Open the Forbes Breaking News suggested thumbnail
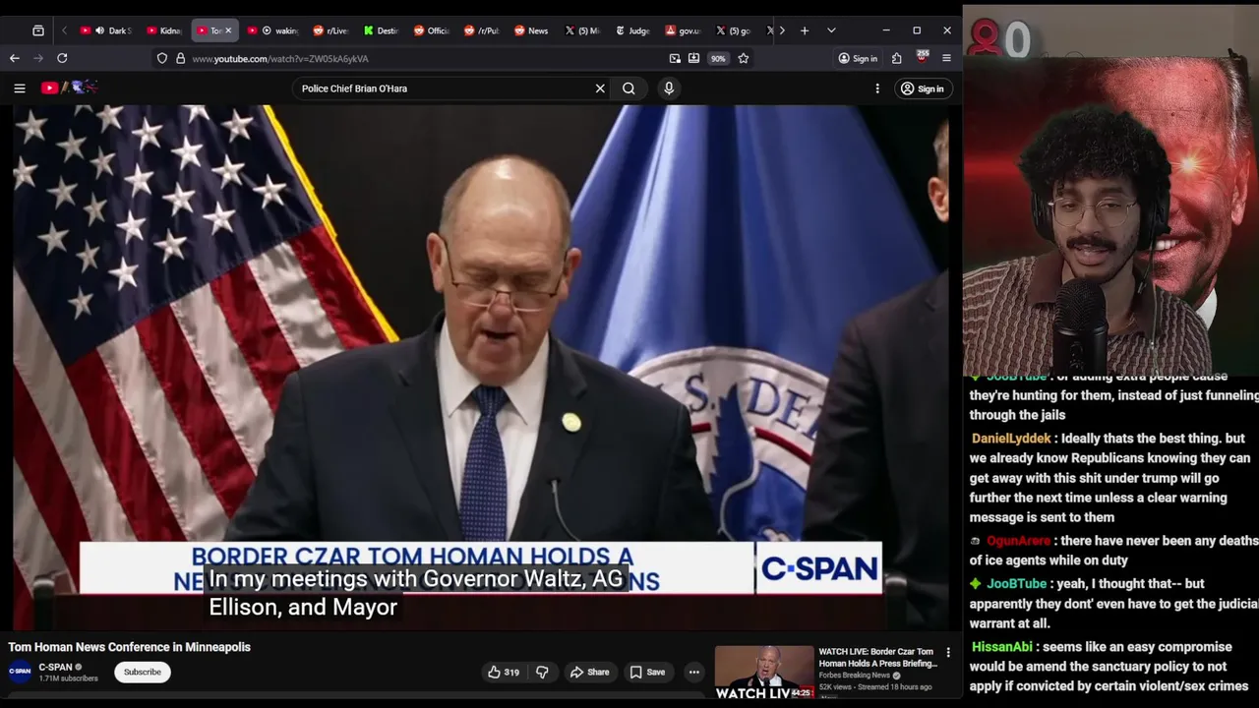 tap(764, 673)
